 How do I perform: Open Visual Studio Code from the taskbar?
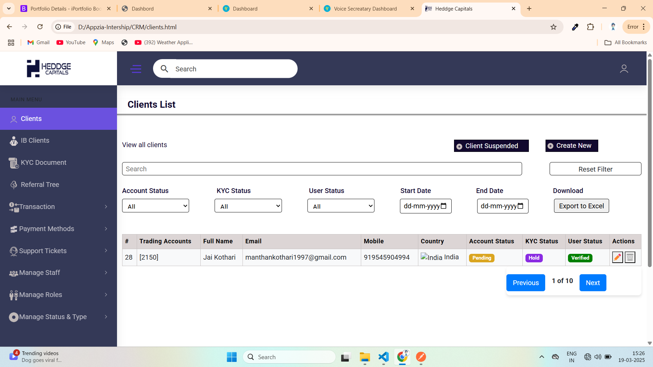tap(383, 357)
